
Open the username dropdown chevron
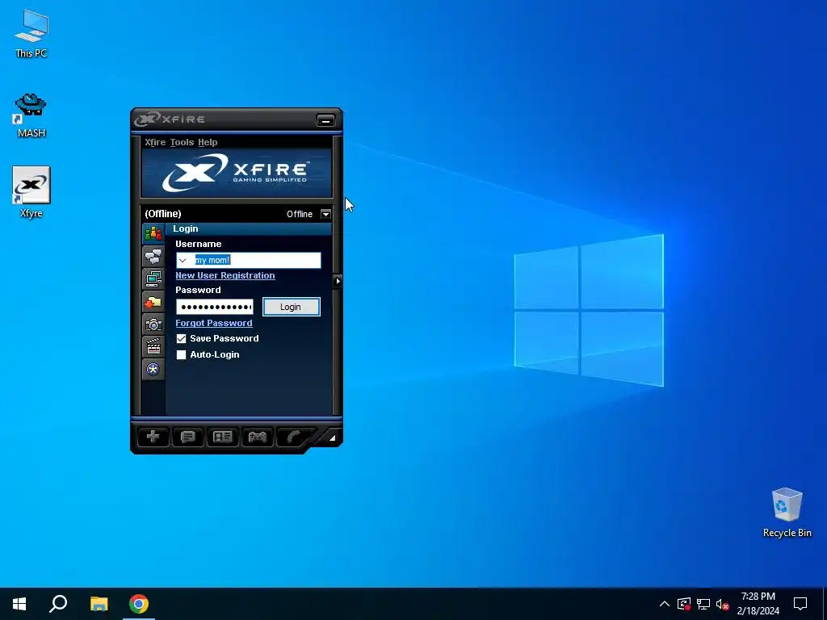(x=183, y=261)
